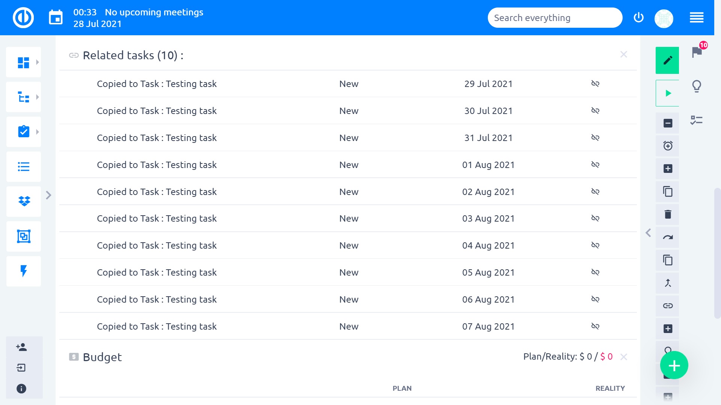Open the hamburger menu in header
This screenshot has height=405, width=721.
[697, 18]
